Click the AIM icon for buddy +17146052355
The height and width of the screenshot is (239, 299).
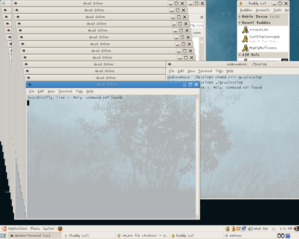(245, 30)
